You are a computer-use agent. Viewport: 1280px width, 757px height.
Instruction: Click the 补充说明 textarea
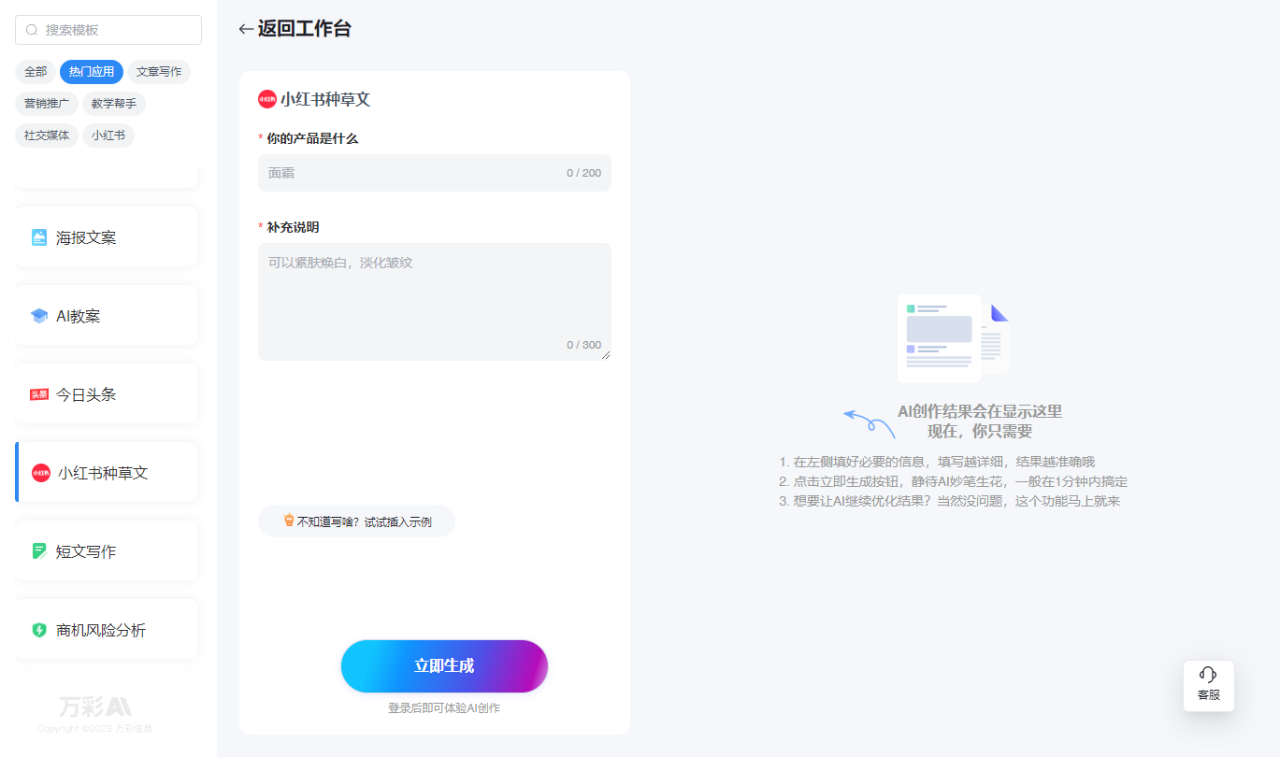pyautogui.click(x=435, y=302)
